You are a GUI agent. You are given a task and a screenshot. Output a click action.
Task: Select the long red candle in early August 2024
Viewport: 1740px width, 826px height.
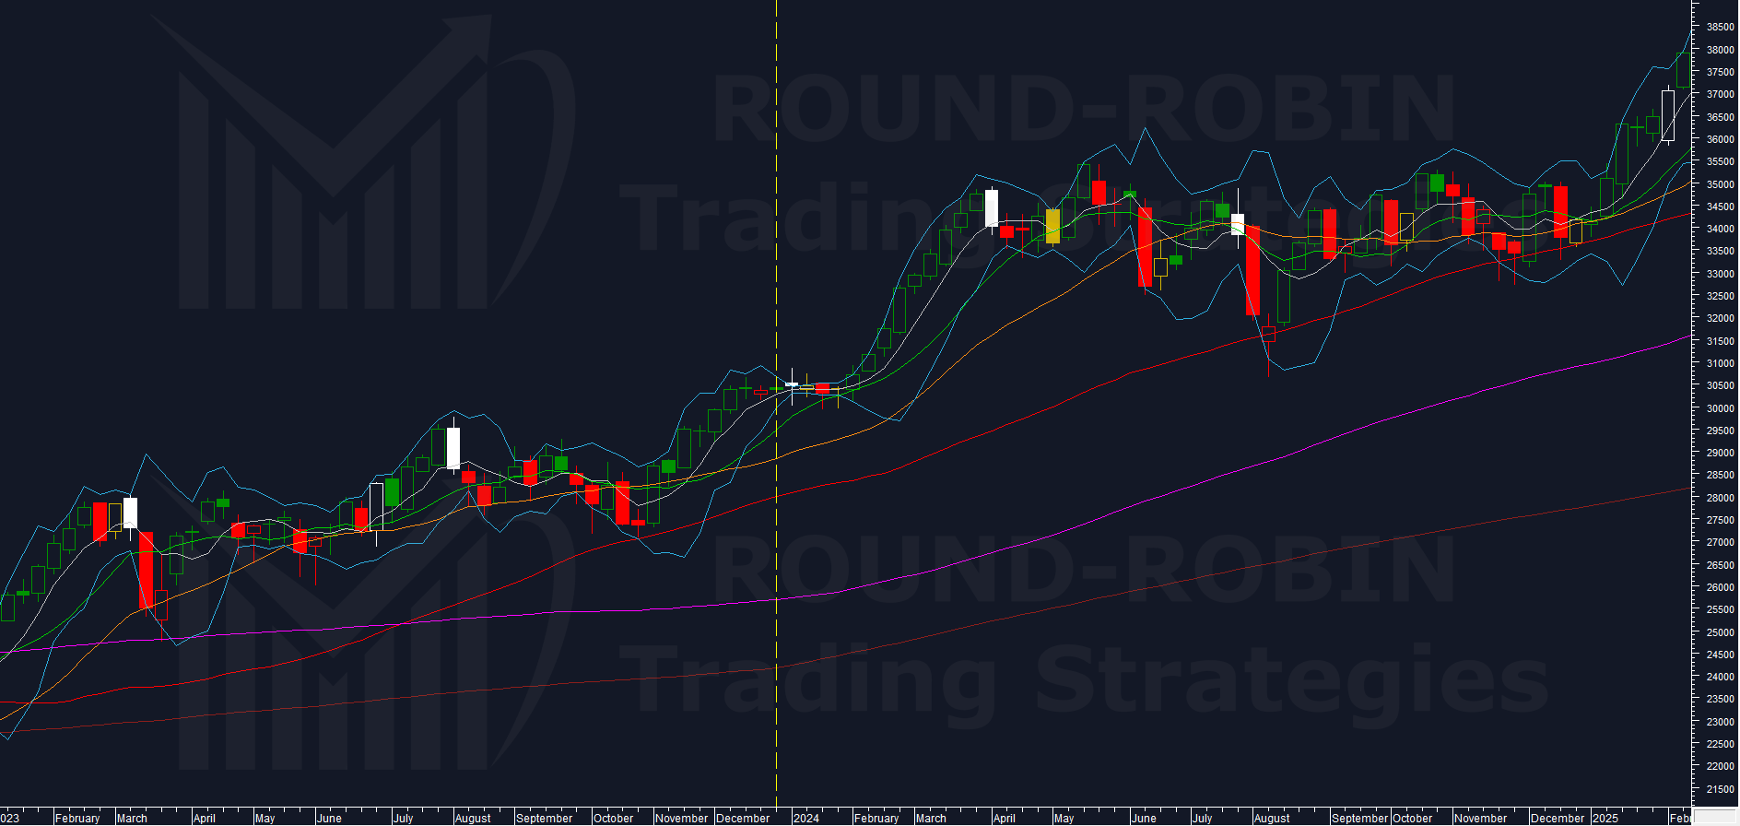point(1252,270)
